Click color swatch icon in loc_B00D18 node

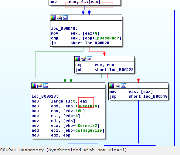53,18
